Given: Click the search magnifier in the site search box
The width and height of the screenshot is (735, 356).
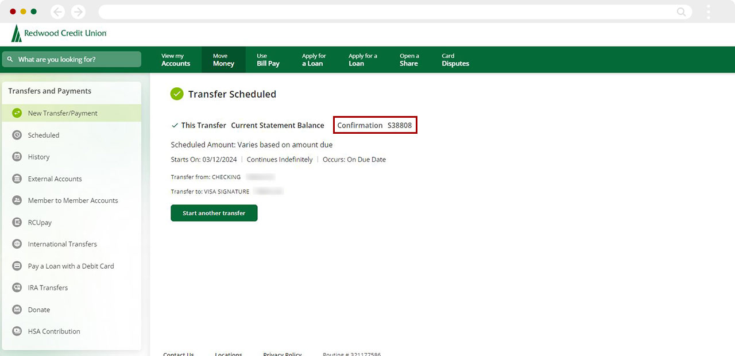Looking at the screenshot, I should tap(10, 59).
